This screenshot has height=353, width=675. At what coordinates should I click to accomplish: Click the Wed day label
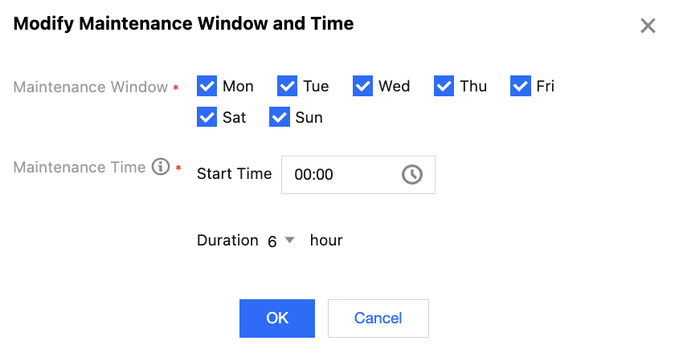point(394,86)
